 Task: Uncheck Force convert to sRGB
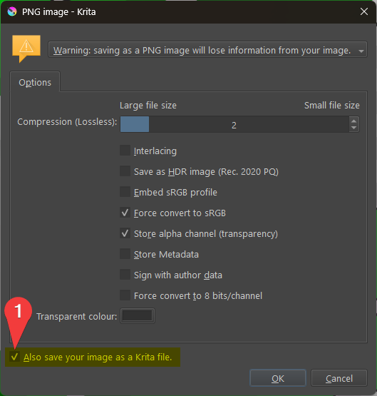[125, 213]
